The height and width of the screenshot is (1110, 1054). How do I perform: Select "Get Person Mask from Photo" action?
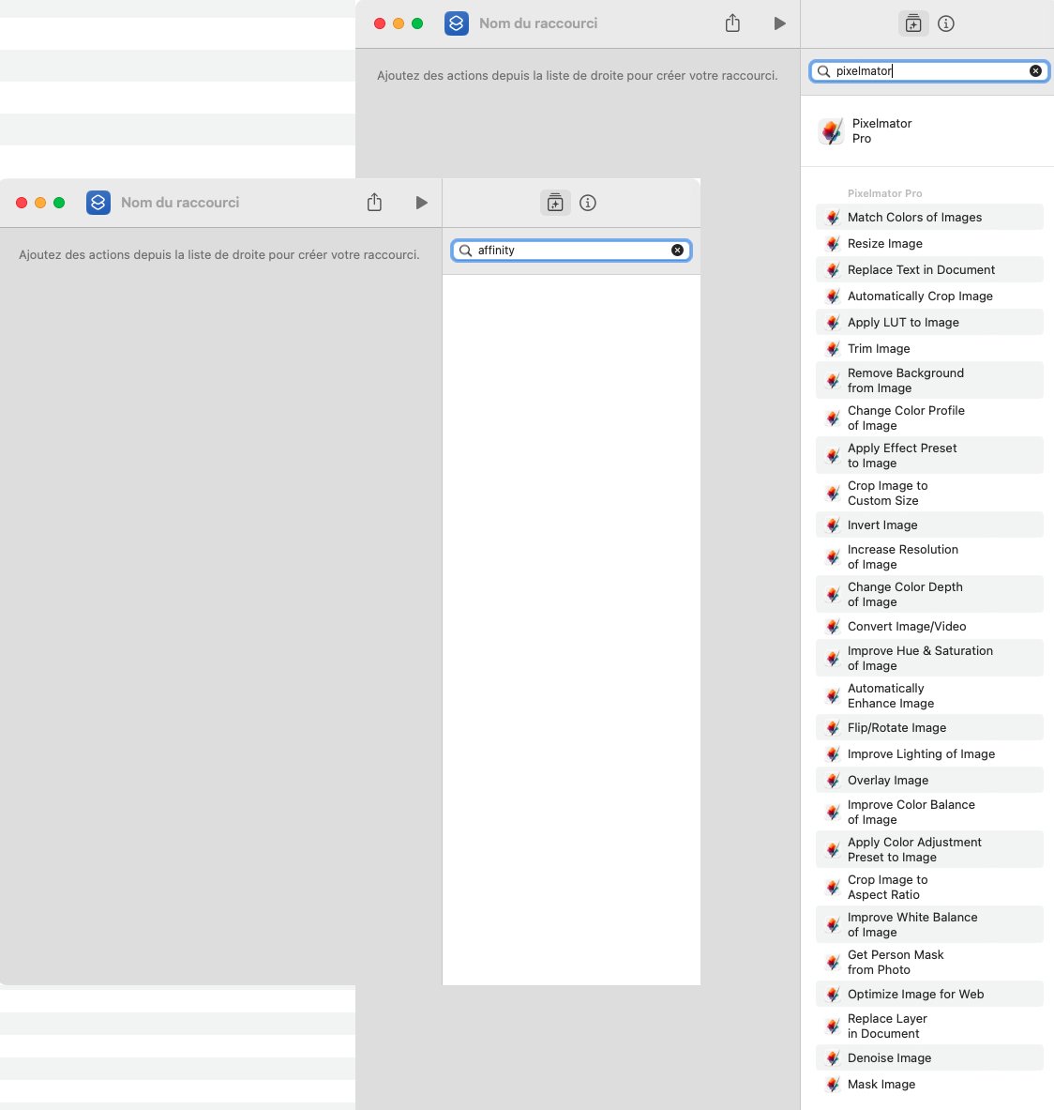point(929,962)
